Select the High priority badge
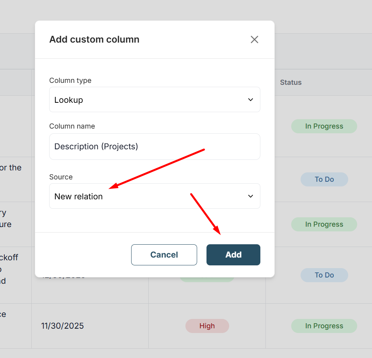 207,326
